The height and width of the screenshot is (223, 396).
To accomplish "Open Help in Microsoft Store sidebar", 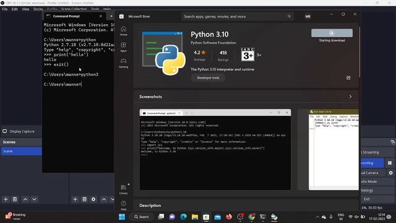I will point(124,205).
